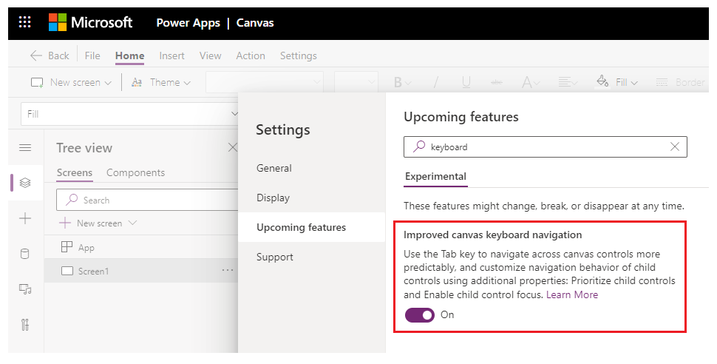Open the Learn More link
Screen dimensions: 717x364
coord(572,294)
